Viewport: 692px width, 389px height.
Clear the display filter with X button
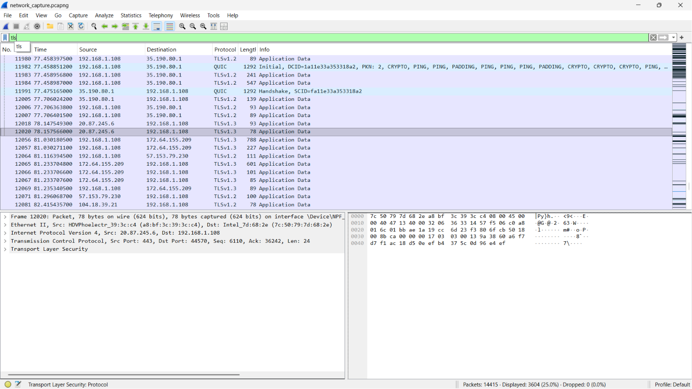point(653,37)
